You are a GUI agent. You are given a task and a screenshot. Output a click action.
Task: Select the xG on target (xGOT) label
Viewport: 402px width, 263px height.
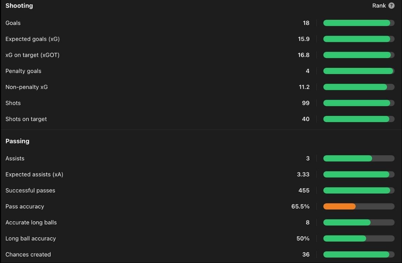click(x=32, y=55)
